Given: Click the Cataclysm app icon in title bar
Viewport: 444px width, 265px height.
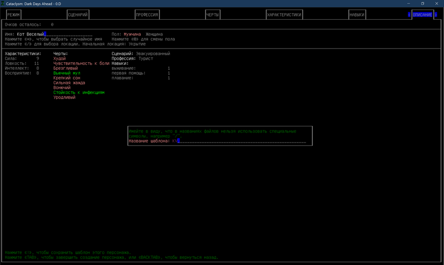Looking at the screenshot, I should click(x=3, y=4).
